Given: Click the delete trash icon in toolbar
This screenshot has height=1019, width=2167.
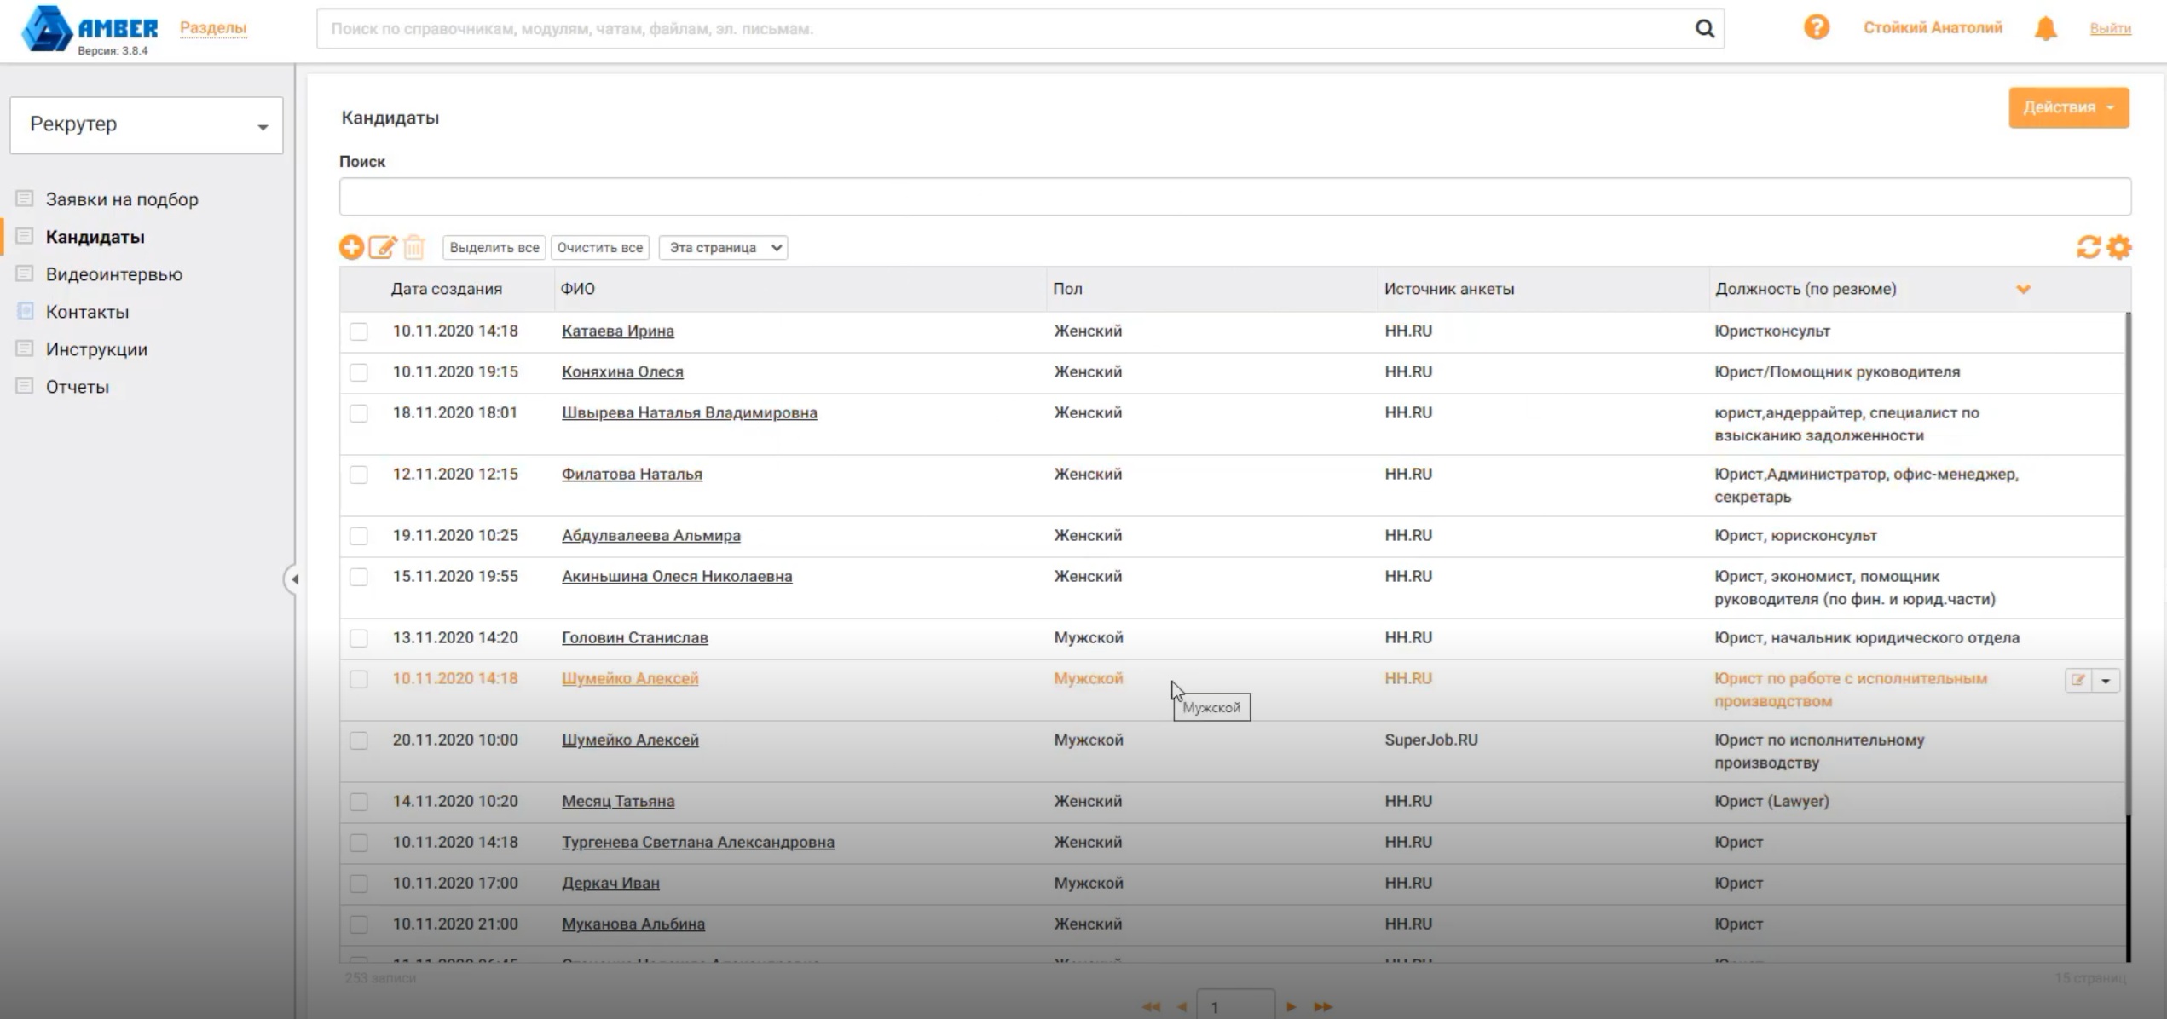Looking at the screenshot, I should point(414,247).
